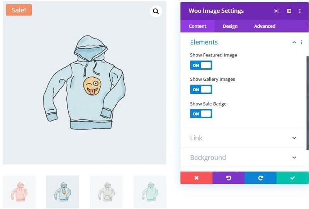Click the blue redo arrow button
The image size is (309, 209).
click(x=260, y=178)
